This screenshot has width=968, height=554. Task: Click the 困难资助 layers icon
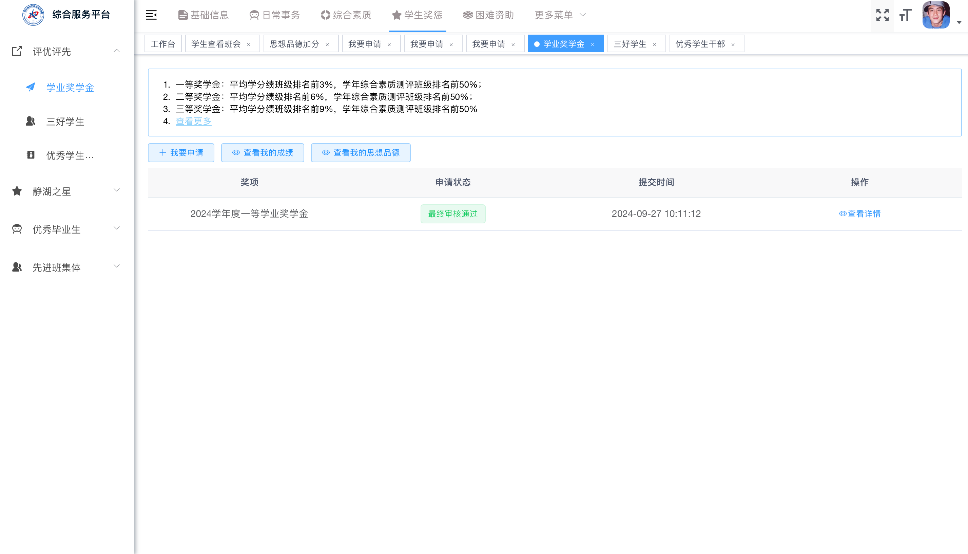(x=467, y=15)
